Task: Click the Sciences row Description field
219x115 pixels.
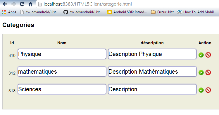Action: click(x=152, y=89)
